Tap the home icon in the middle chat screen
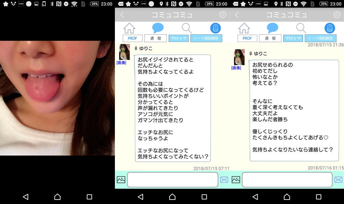 pyautogui.click(x=129, y=28)
